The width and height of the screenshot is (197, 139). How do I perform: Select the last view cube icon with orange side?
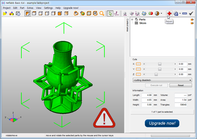66,13
